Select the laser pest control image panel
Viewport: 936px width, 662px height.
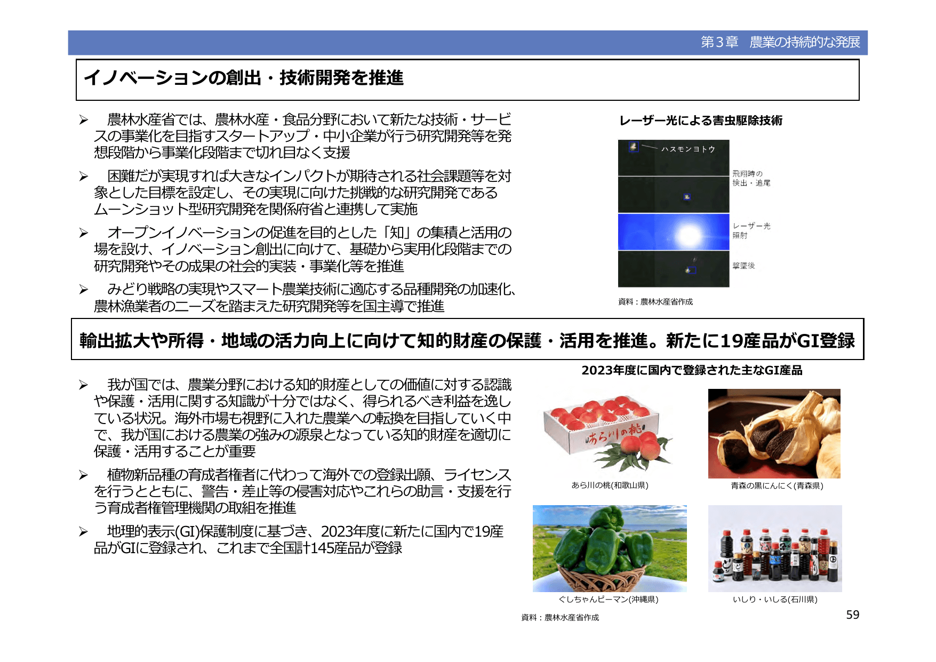(675, 213)
